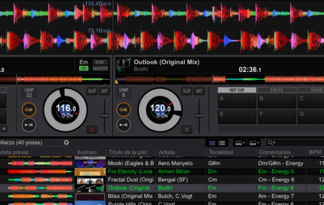
Task: Trigger hot cue pad A
Action: [237, 101]
